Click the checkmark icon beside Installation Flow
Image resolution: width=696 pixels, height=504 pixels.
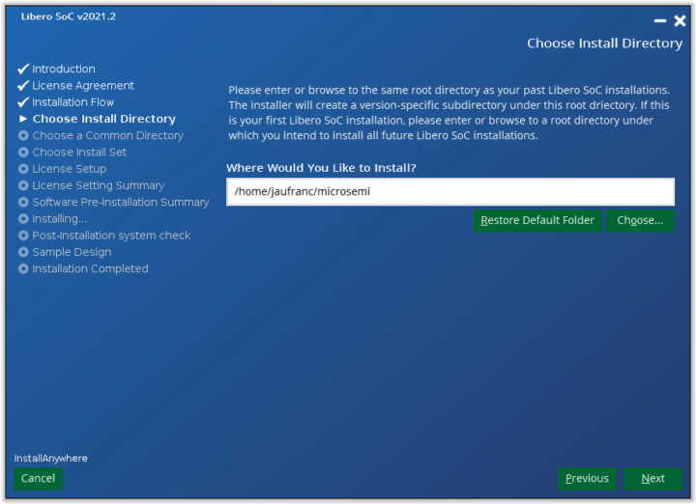click(23, 102)
